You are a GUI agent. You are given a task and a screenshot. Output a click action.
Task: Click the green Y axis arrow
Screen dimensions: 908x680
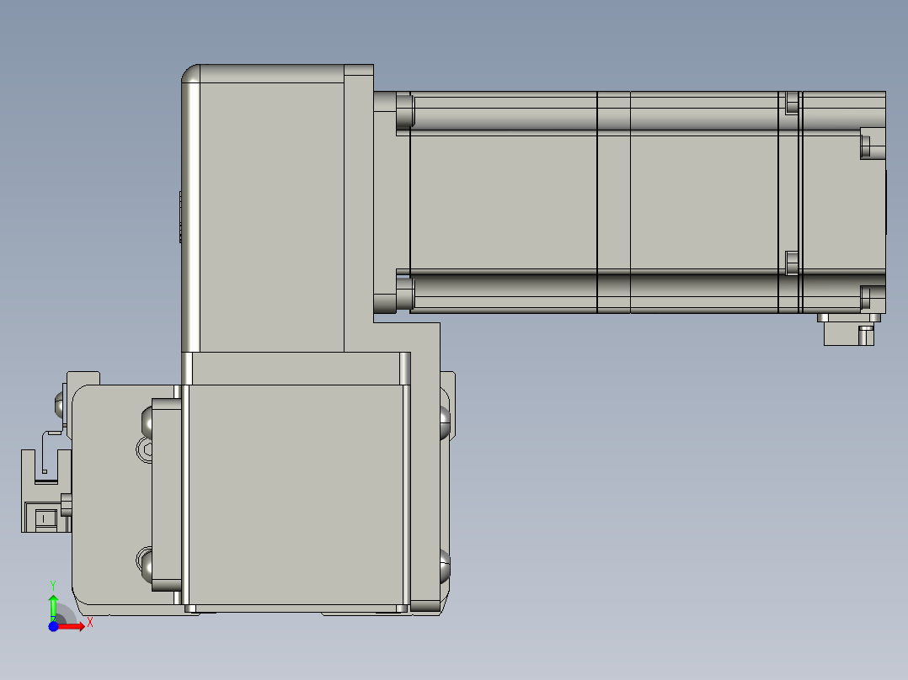point(53,606)
